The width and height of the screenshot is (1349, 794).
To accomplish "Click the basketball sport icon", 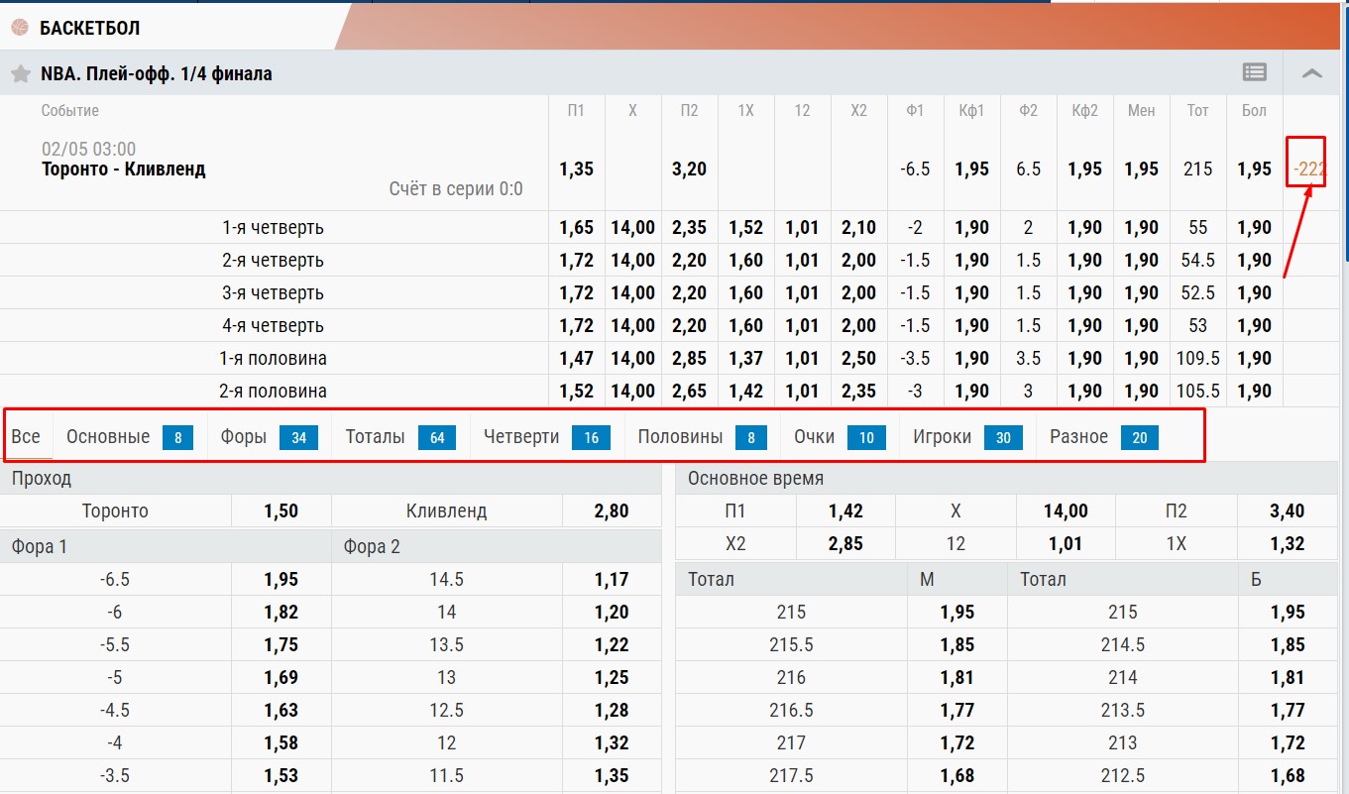I will click(20, 28).
